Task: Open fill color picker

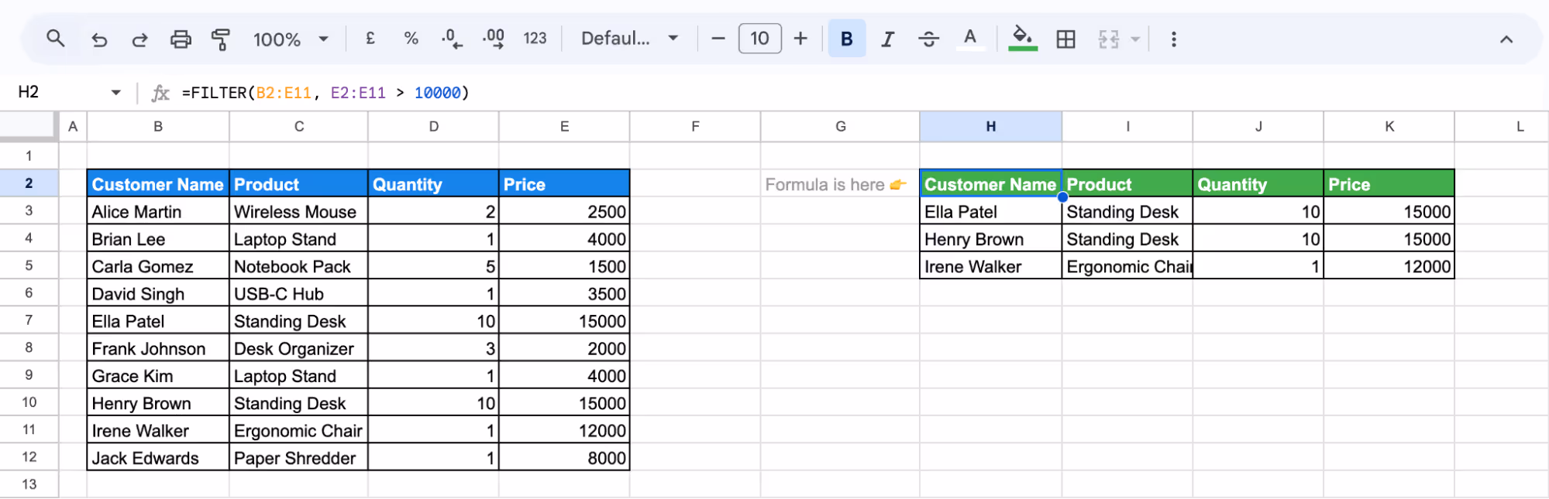Action: click(x=1023, y=39)
